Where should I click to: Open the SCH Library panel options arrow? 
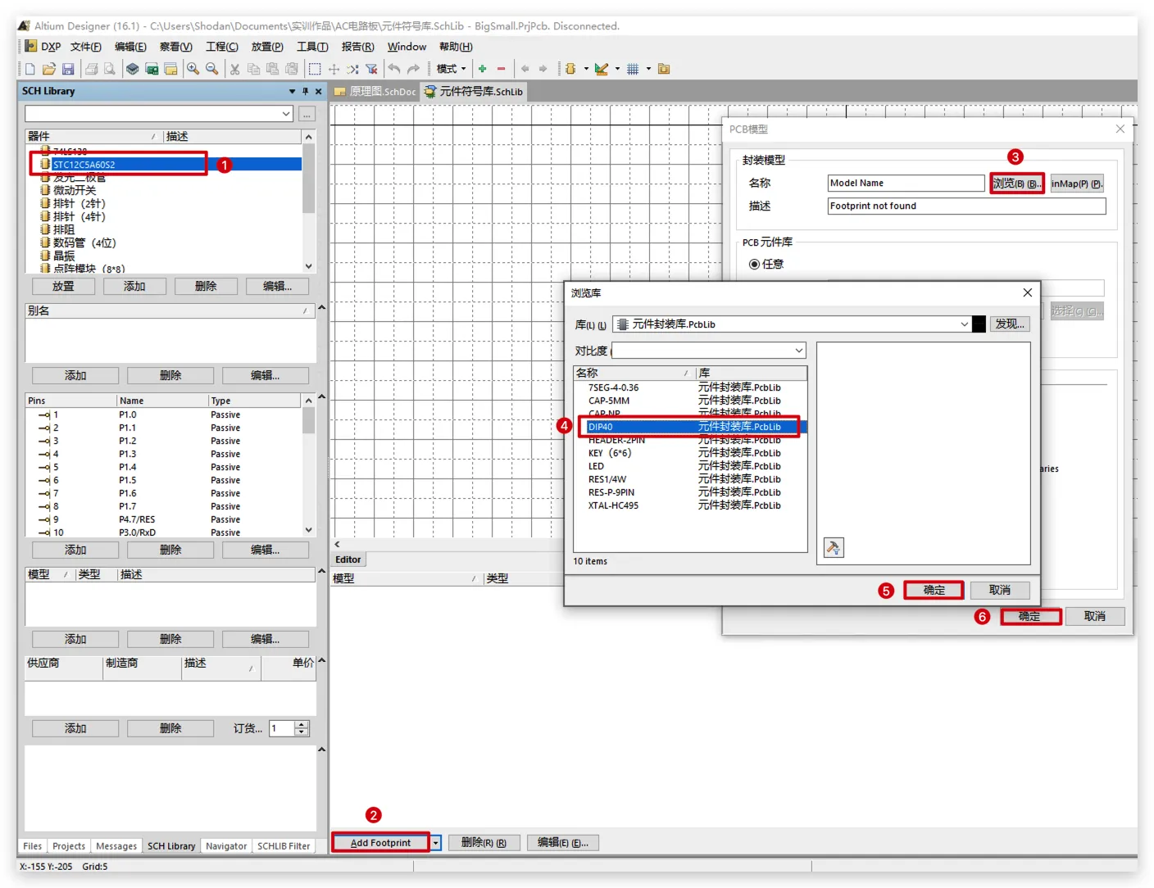292,91
